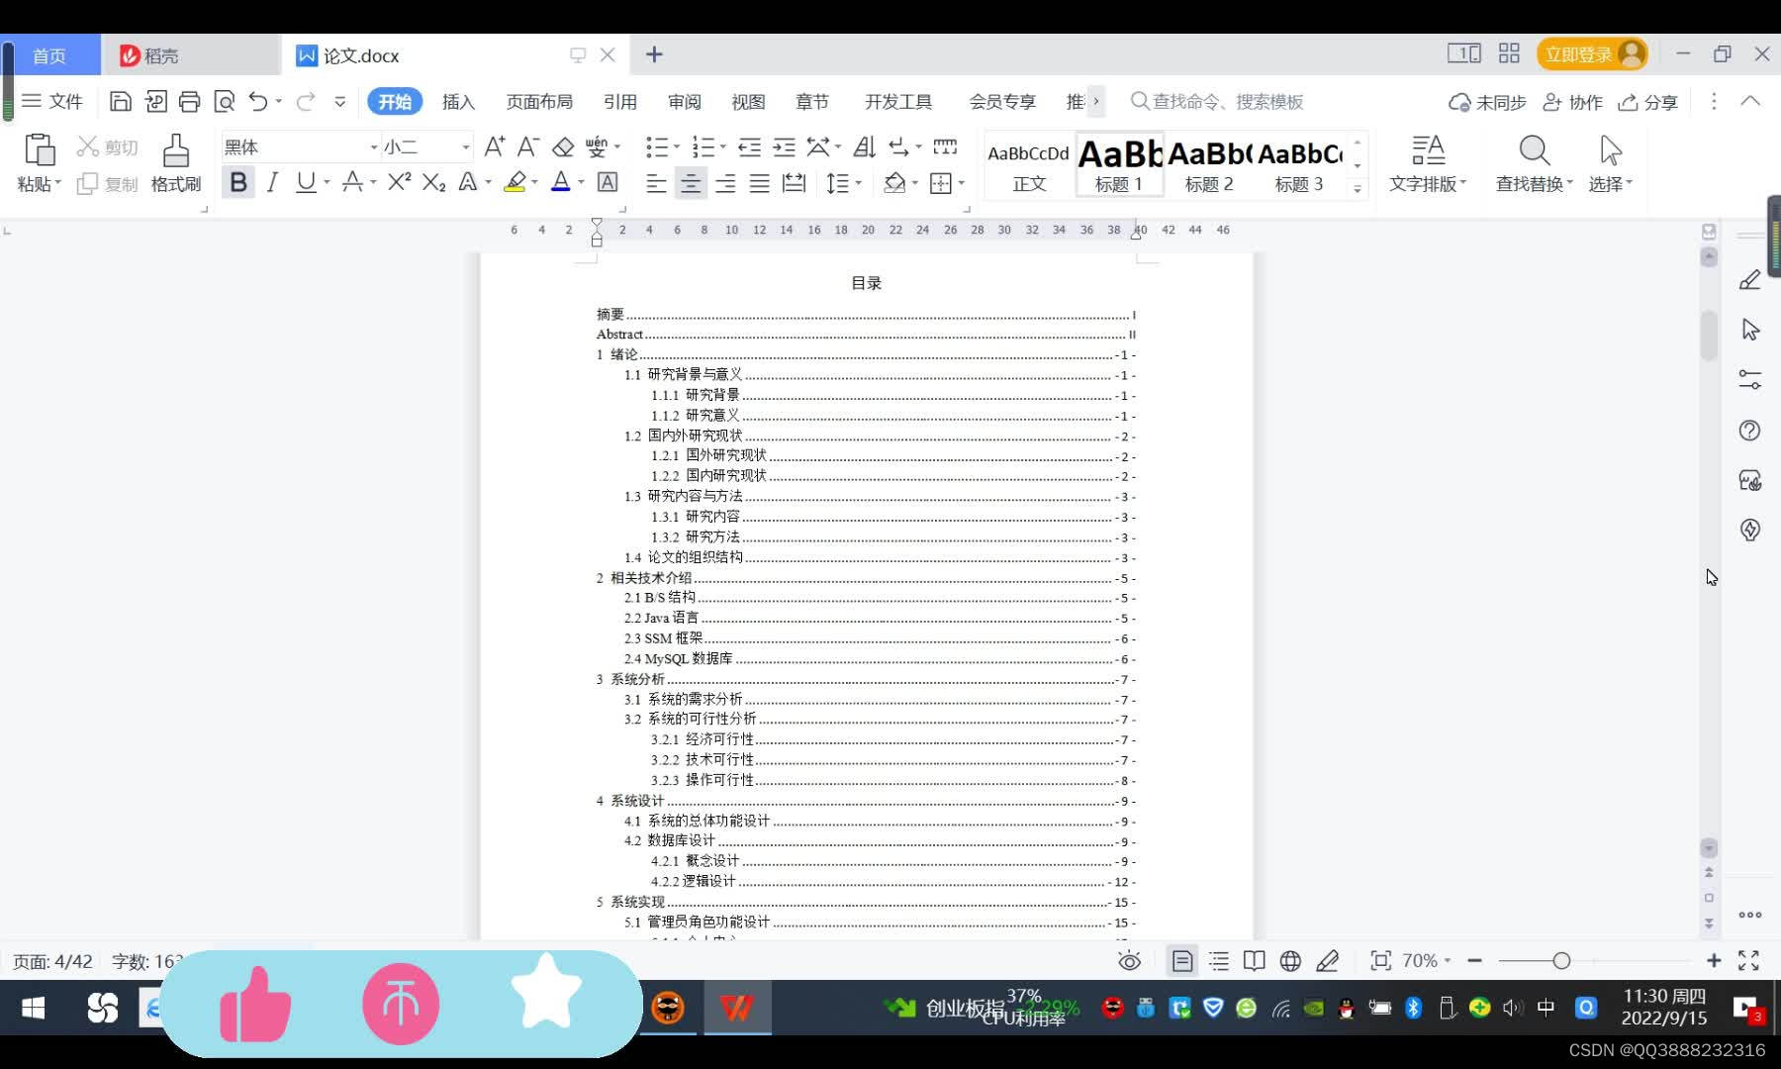Expand the styles gallery
This screenshot has width=1781, height=1069.
pos(1358,188)
